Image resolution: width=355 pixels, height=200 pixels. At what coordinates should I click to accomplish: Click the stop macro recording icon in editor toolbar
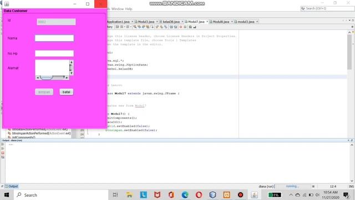pyautogui.click(x=185, y=27)
